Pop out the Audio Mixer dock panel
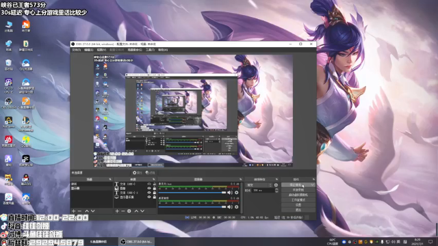Screen dimensions: 438x246 click(240, 179)
